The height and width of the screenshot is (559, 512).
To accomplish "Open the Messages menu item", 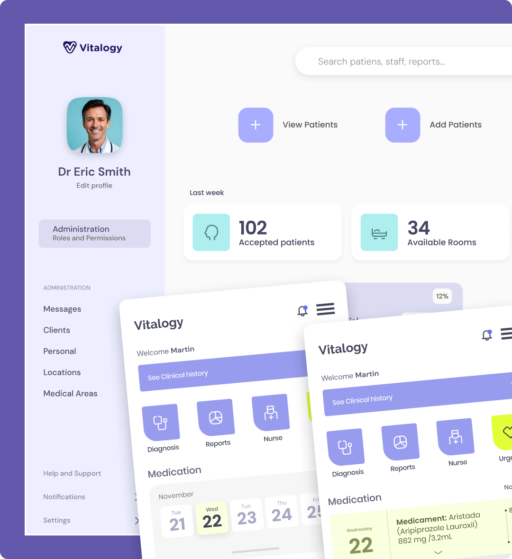I will coord(62,309).
